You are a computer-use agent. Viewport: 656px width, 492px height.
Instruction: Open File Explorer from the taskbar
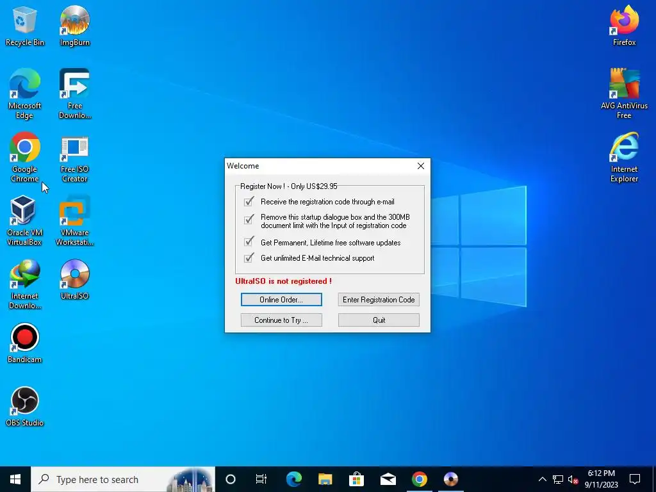[x=325, y=479]
